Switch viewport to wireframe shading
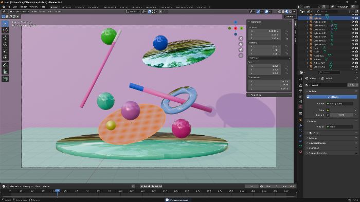Viewport: 360px width, 202px height. (x=279, y=11)
